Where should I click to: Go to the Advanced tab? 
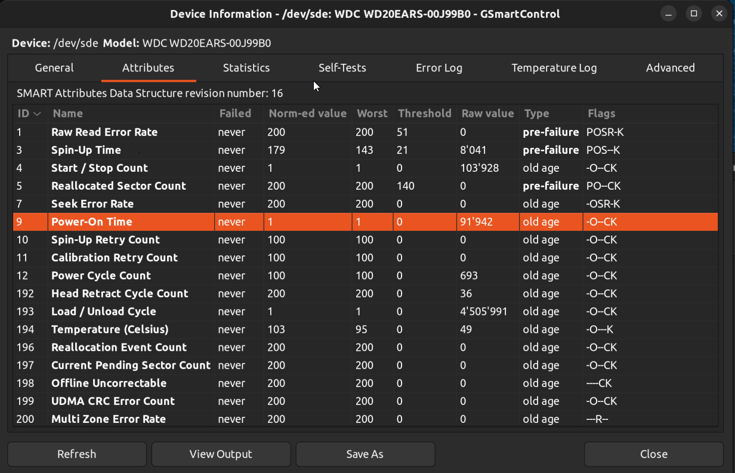[671, 68]
